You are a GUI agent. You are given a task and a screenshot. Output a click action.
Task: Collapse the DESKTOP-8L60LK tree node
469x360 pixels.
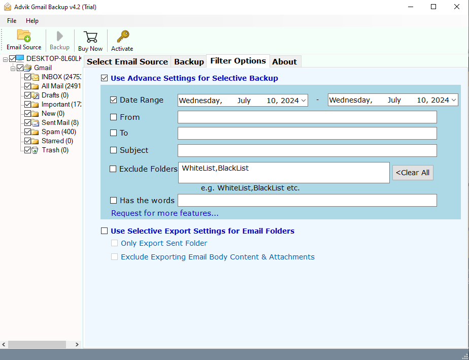coord(5,59)
